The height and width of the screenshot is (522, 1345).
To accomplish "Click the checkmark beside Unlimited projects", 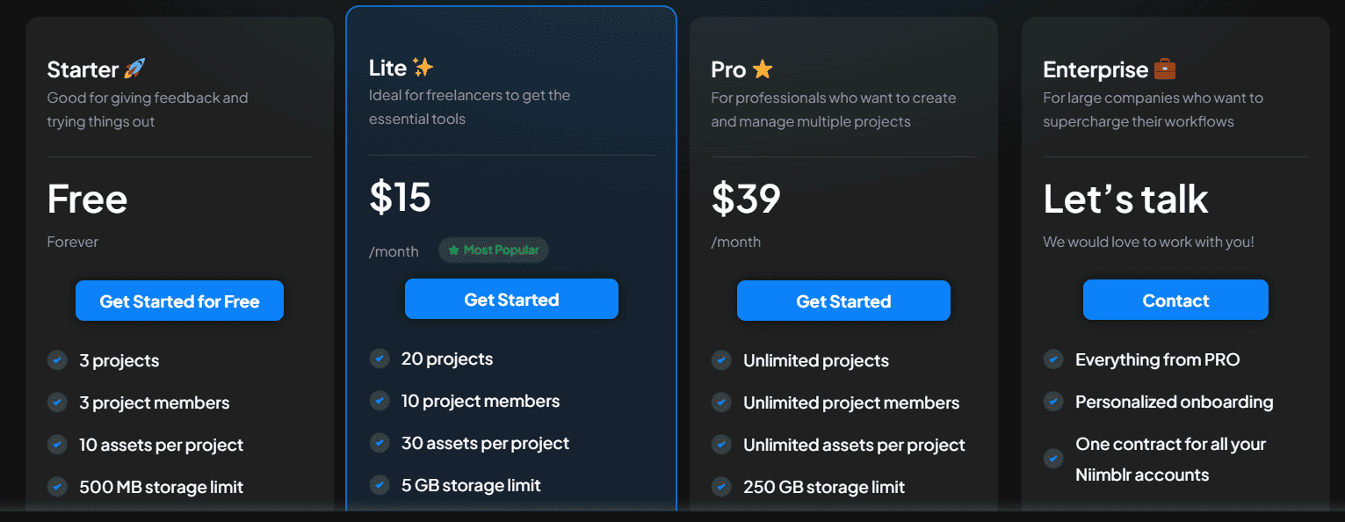I will tap(721, 359).
